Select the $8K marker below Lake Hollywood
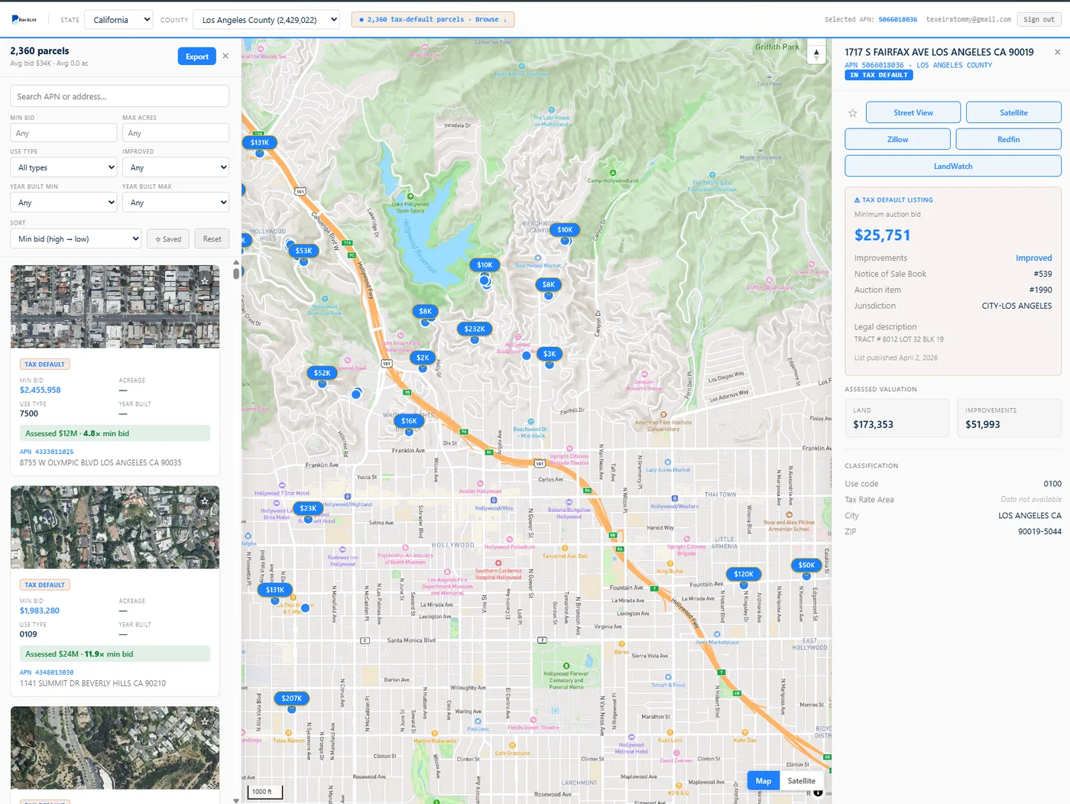Image resolution: width=1070 pixels, height=804 pixels. [426, 311]
